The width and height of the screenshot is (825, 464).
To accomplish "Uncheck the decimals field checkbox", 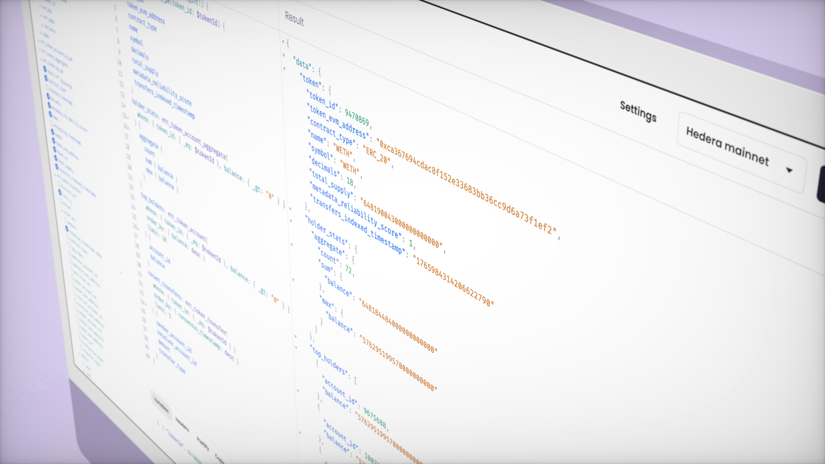I will (48, 96).
